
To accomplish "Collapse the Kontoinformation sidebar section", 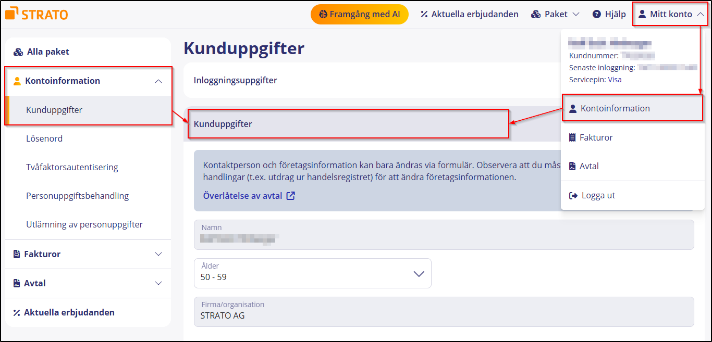I will pyautogui.click(x=158, y=81).
